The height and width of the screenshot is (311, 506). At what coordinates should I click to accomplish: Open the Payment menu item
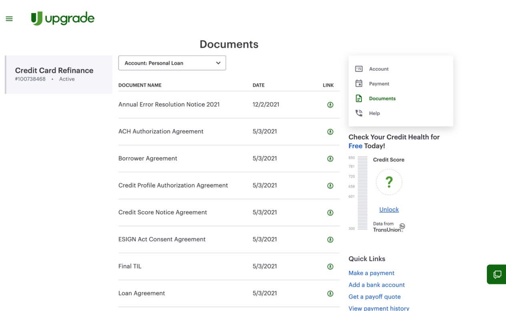point(379,84)
